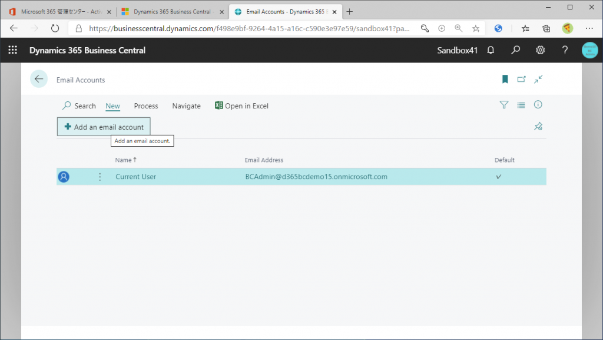This screenshot has height=340, width=603.
Task: Open the Current User account name
Action: pos(136,177)
